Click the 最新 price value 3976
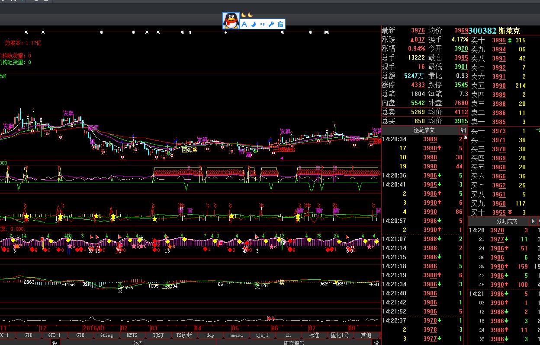Viewport: 540px width, 345px height. click(418, 30)
